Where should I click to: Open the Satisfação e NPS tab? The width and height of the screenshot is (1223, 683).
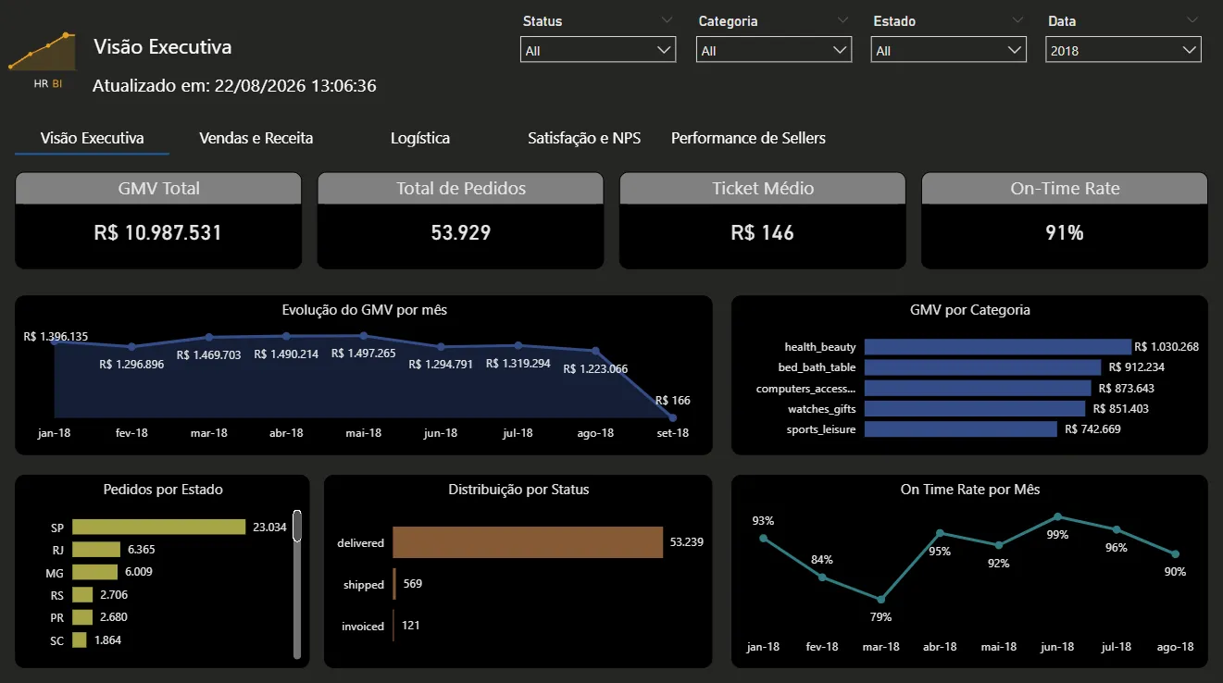tap(584, 138)
